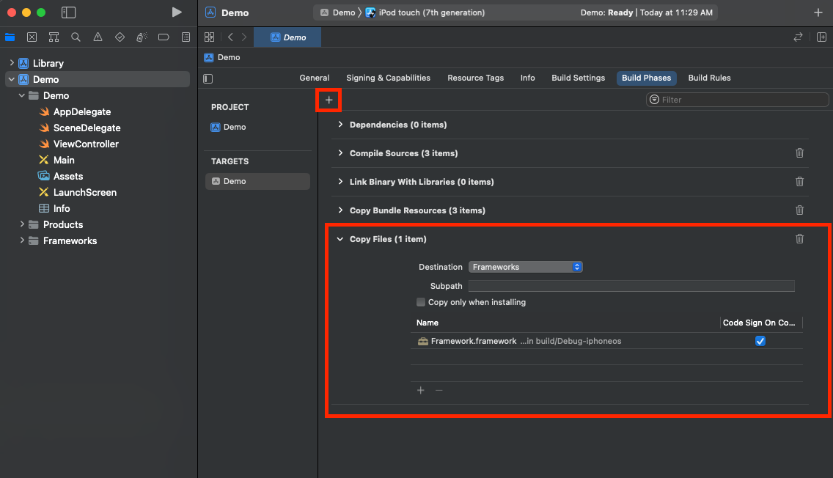
Task: Expand the Products folder in navigator
Action: coord(22,224)
